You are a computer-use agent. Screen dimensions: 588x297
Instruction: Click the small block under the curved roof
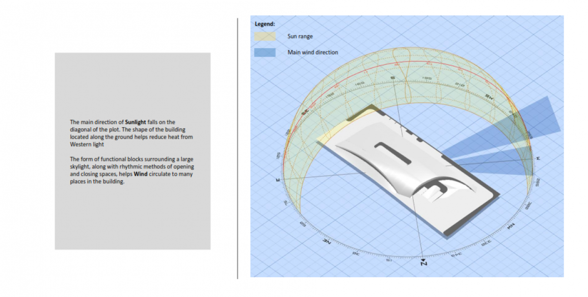[435, 192]
